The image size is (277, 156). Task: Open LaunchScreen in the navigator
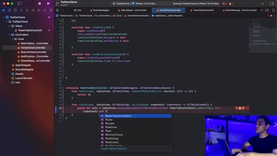(22, 78)
